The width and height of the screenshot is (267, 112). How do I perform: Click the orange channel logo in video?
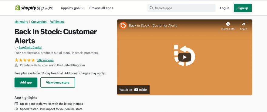123,26
